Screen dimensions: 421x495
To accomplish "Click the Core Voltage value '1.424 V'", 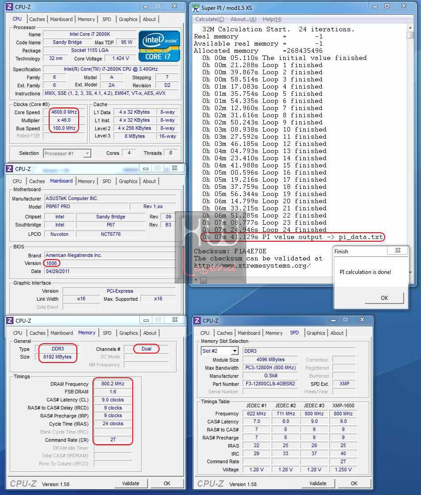I will pyautogui.click(x=121, y=58).
